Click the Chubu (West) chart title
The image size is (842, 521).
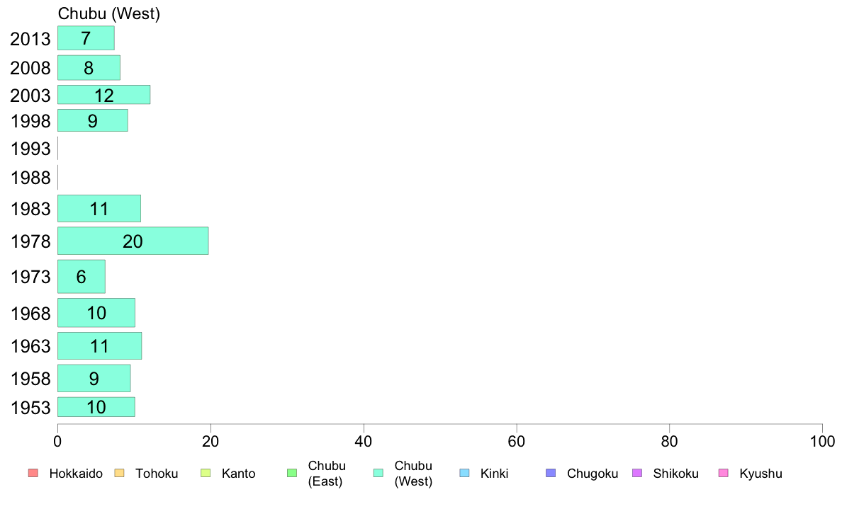click(x=109, y=13)
